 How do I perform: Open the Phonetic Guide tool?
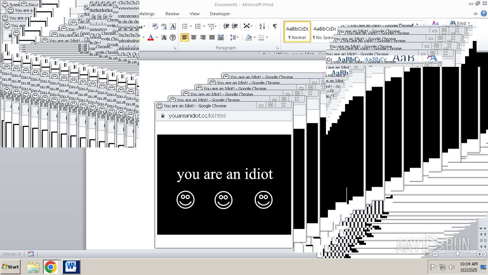[164, 26]
